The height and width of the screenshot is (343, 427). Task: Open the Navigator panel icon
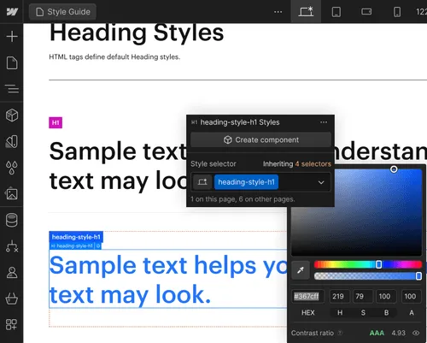pyautogui.click(x=12, y=89)
